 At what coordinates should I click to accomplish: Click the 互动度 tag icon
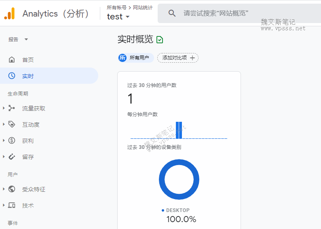(12, 125)
